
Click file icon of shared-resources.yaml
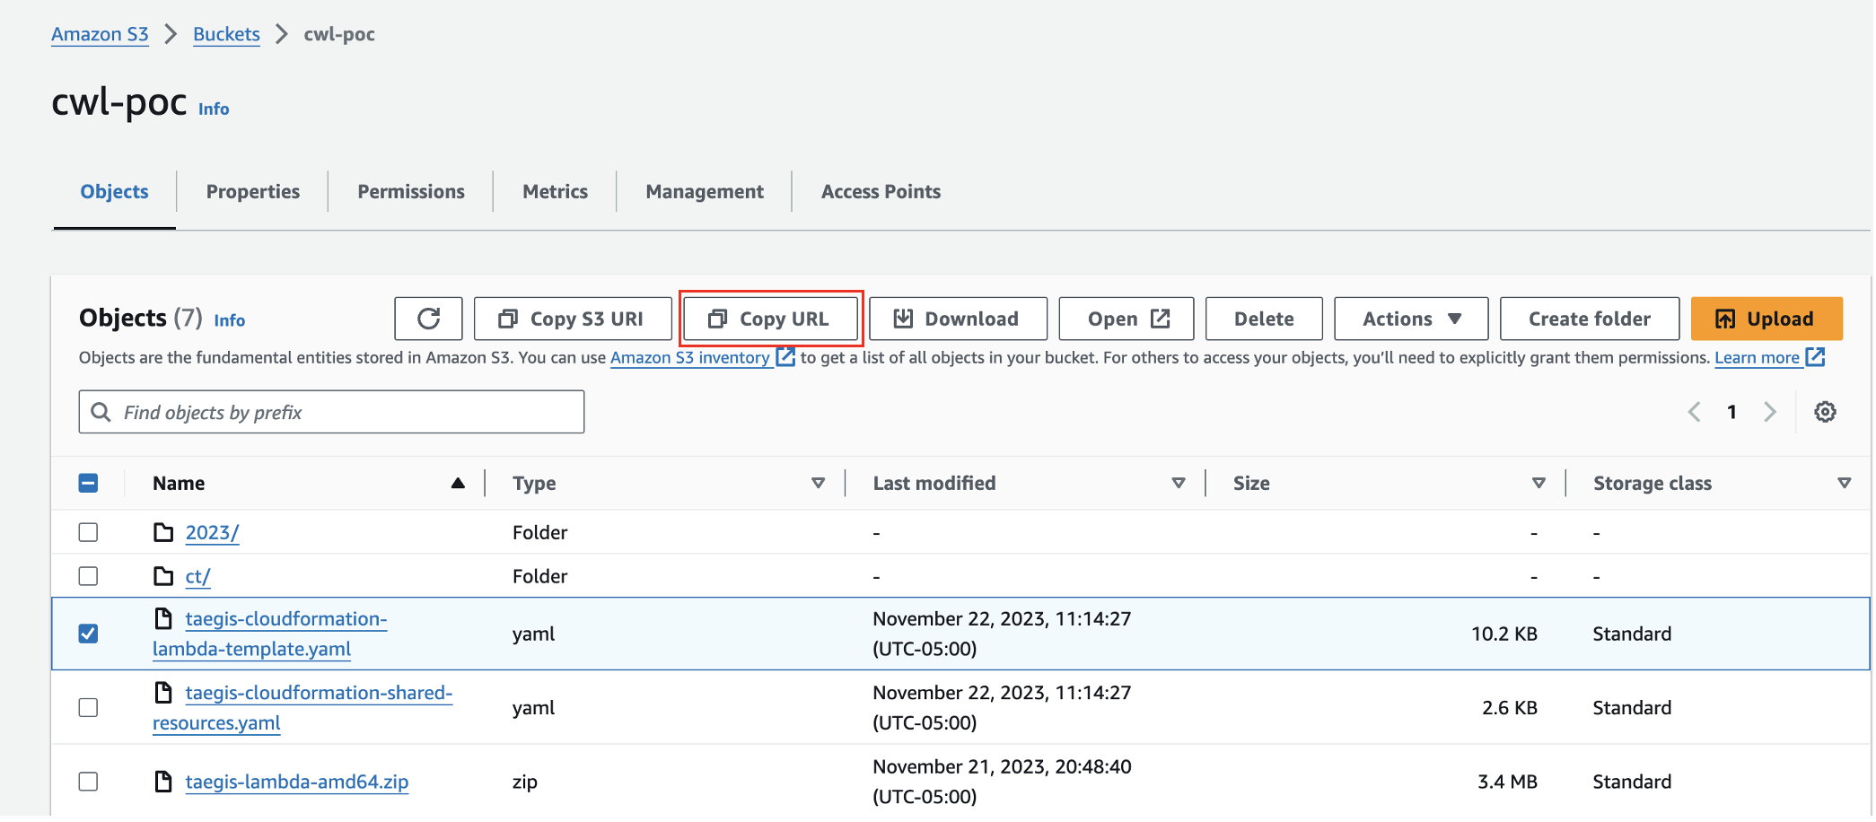[163, 692]
